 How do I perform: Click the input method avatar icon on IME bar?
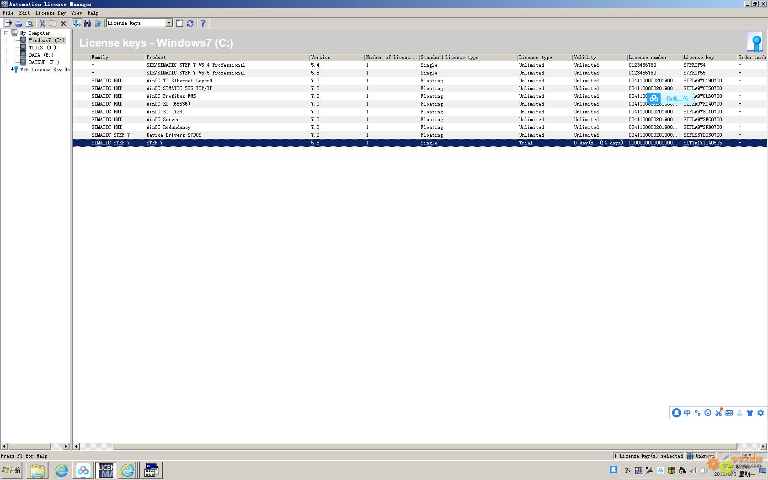pos(677,413)
